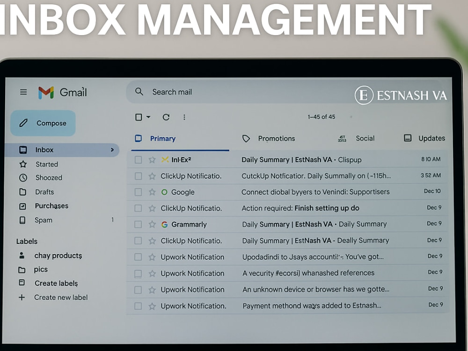The height and width of the screenshot is (351, 468).
Task: Open email 'An unknown device or browser'
Action: tap(316, 289)
